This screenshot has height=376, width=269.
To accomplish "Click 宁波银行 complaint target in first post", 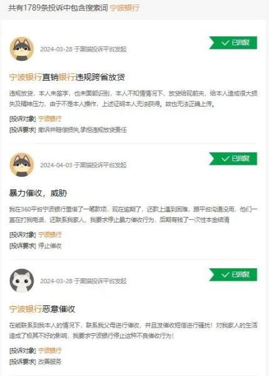I will point(50,118).
